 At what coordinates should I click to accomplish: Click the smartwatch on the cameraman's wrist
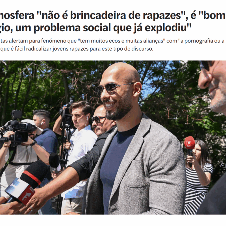33,143
